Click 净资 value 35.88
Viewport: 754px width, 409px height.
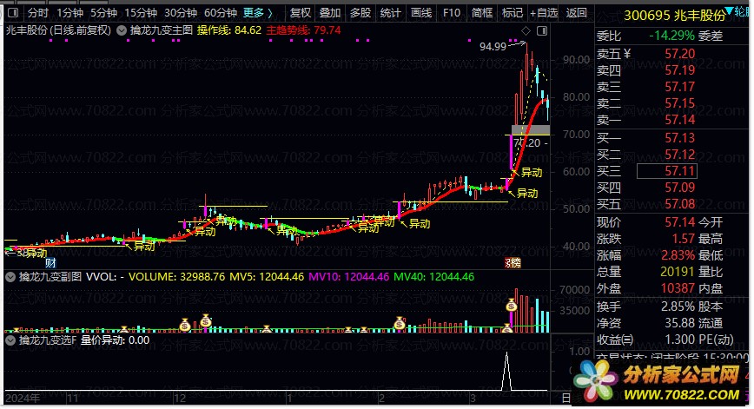tap(680, 323)
